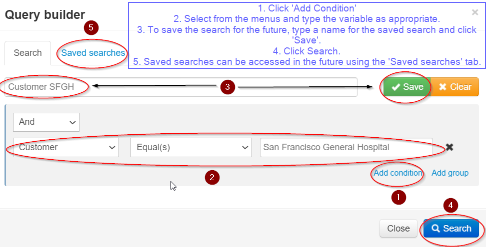The image size is (486, 247).
Task: Click the red step 5 marker
Action: click(90, 27)
